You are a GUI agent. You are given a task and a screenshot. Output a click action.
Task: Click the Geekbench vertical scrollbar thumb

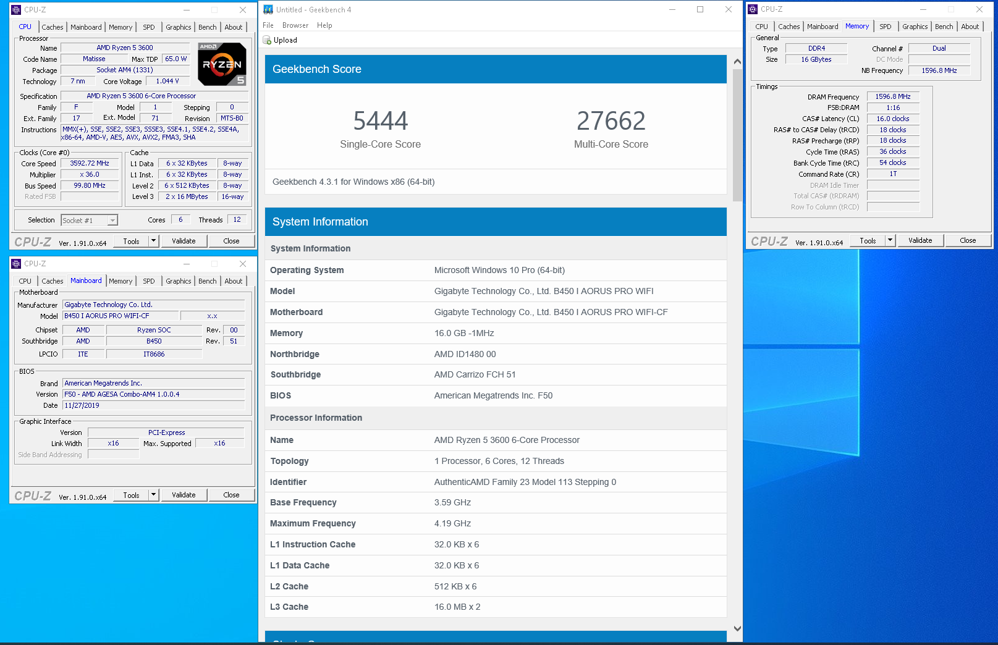(x=737, y=135)
